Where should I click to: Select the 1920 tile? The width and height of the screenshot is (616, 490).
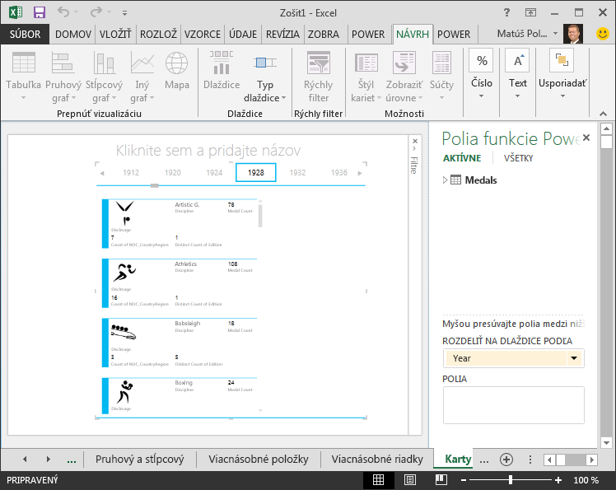tap(172, 172)
